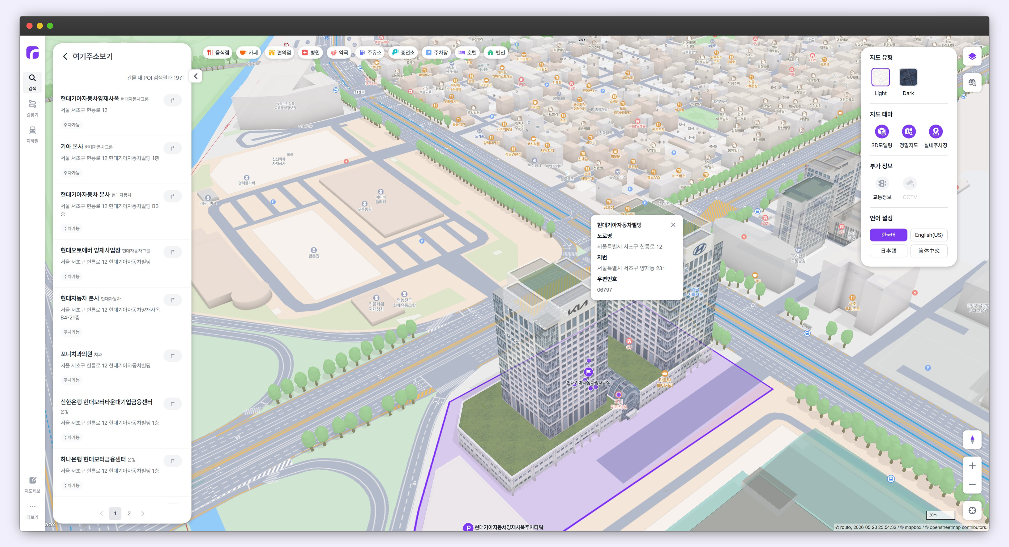Open 지도제보 map report
The height and width of the screenshot is (547, 1009).
(32, 485)
